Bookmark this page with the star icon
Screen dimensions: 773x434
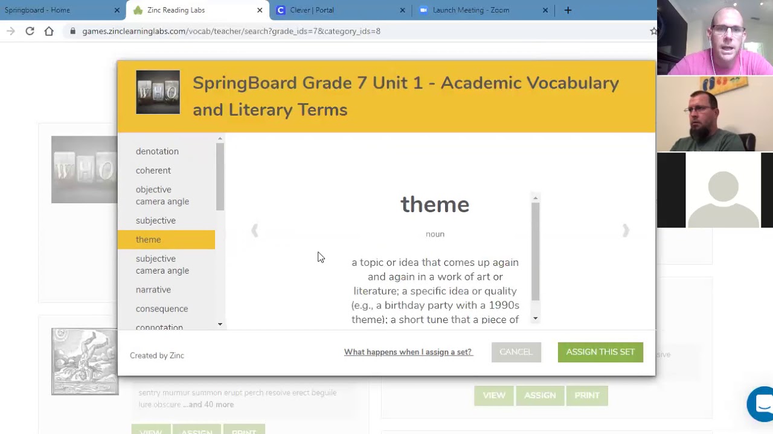pyautogui.click(x=653, y=31)
